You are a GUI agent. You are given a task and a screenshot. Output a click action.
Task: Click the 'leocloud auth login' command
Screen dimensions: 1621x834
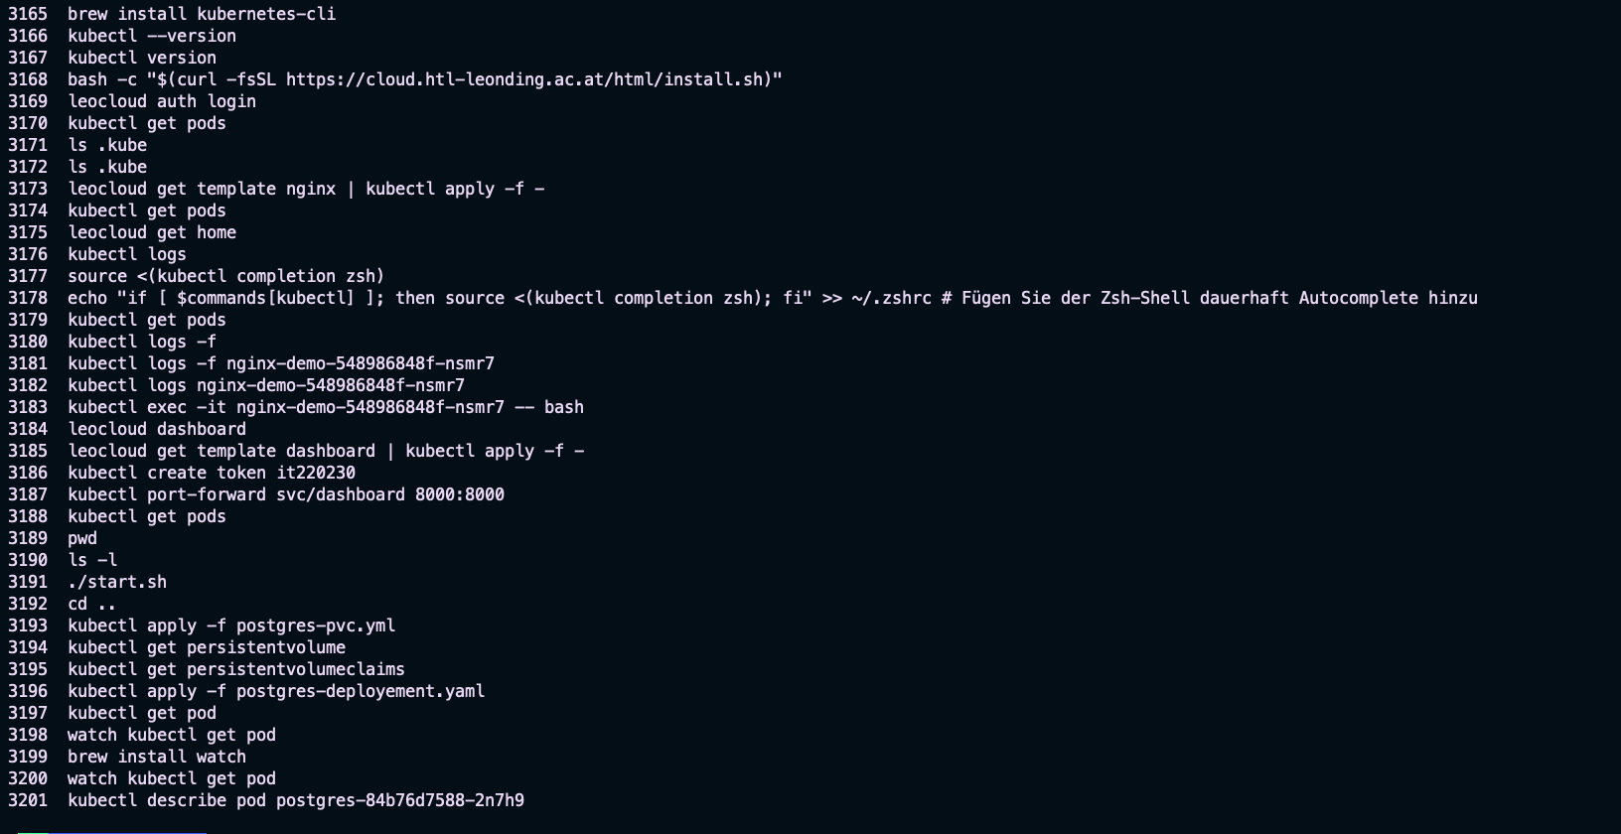pyautogui.click(x=161, y=101)
